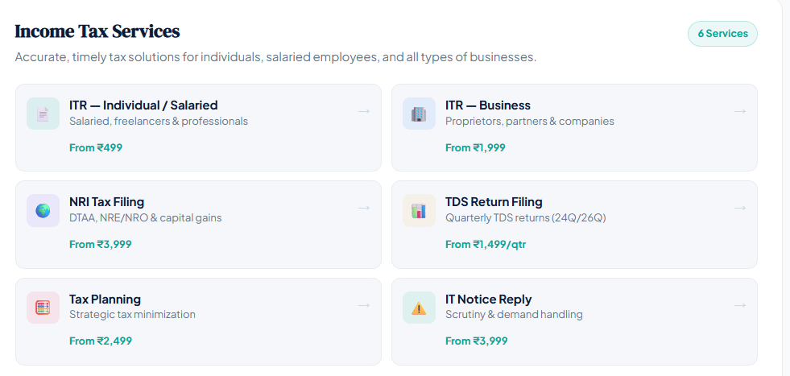Open the IT Notice Reply title
This screenshot has height=376, width=790.
pos(489,300)
